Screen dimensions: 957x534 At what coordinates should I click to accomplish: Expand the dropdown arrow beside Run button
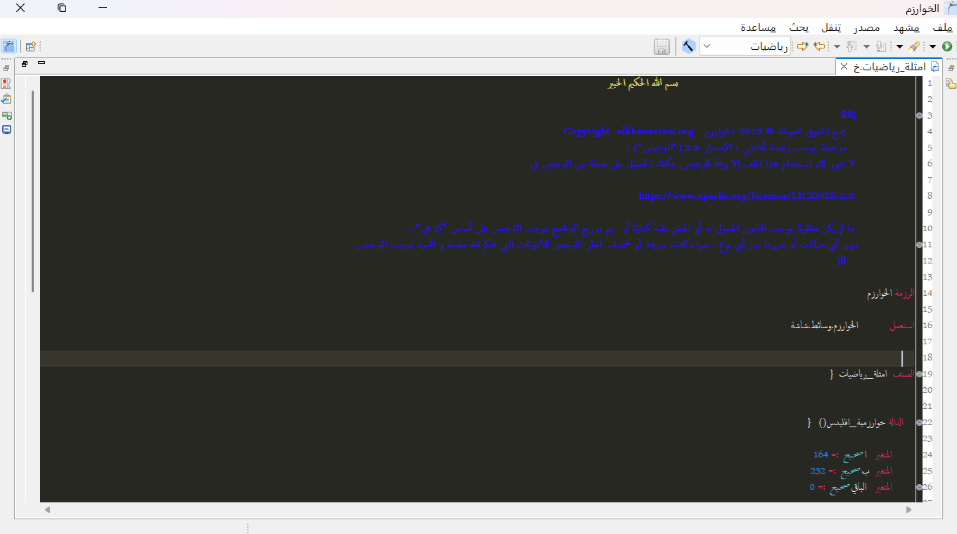click(933, 46)
